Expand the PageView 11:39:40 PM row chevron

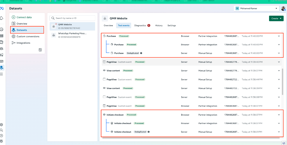coord(279,62)
